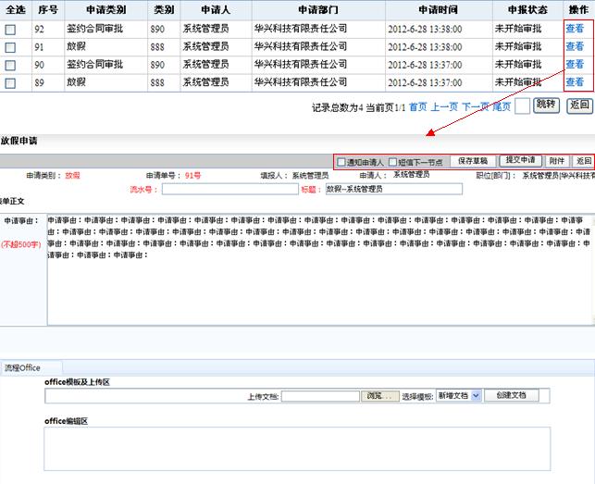Toggle 短信下一节点 checkbox
Viewport: 595px width, 484px height.
click(x=392, y=162)
